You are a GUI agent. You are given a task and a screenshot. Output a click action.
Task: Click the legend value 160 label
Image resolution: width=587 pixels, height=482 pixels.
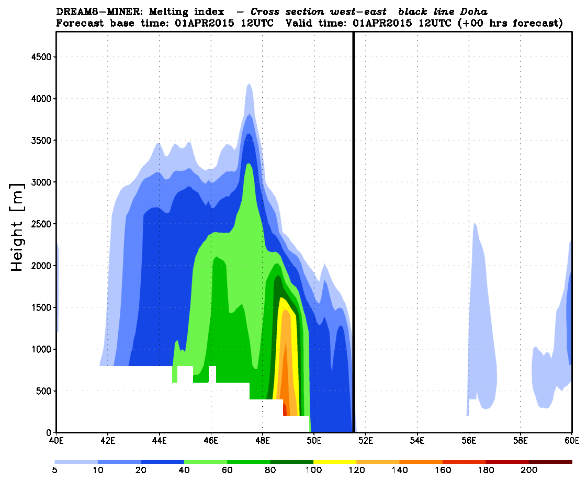click(443, 470)
